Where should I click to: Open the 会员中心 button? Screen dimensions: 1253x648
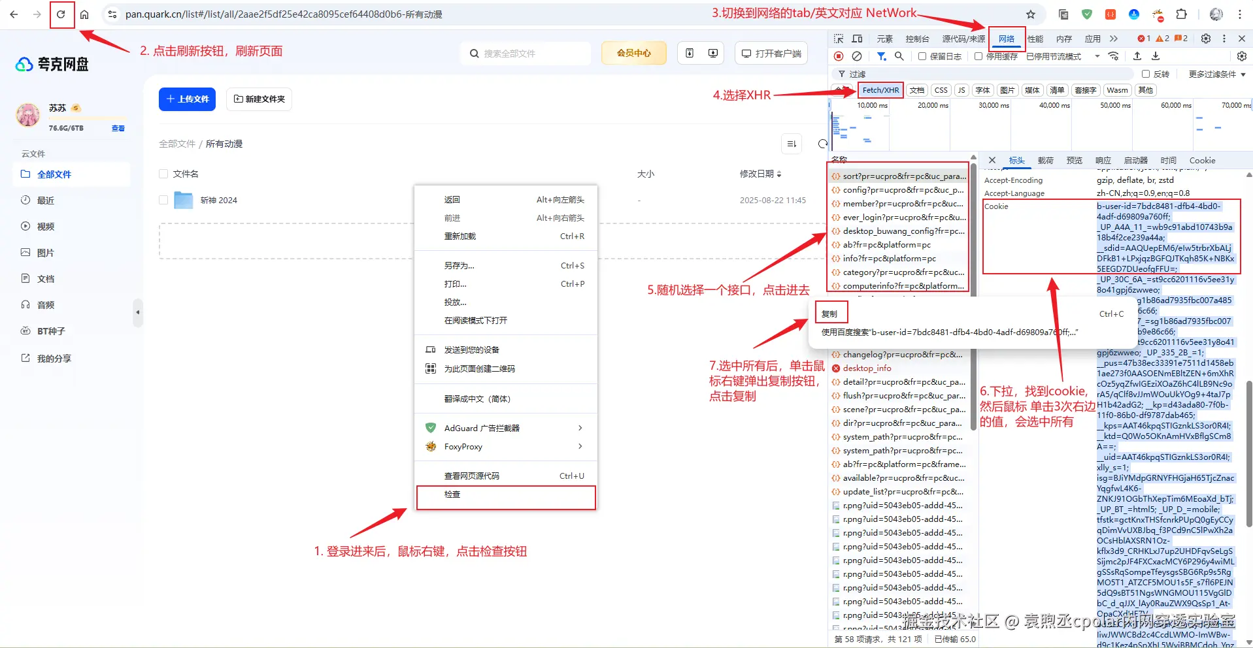(x=634, y=53)
